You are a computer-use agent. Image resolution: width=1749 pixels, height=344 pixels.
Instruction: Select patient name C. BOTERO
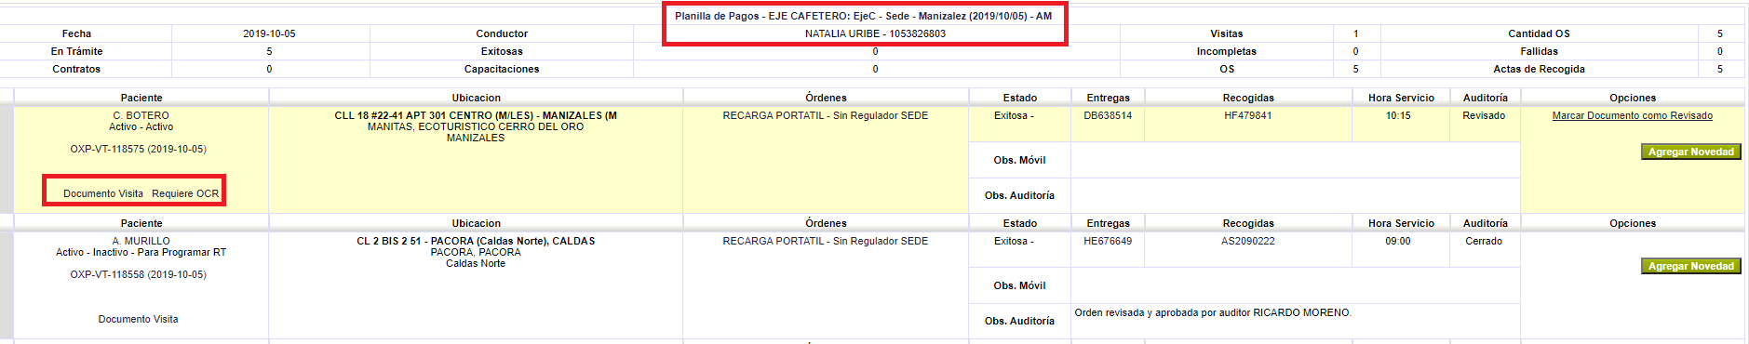pos(141,115)
